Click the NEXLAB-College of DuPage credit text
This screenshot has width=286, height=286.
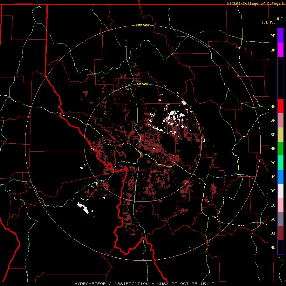pos(255,3)
